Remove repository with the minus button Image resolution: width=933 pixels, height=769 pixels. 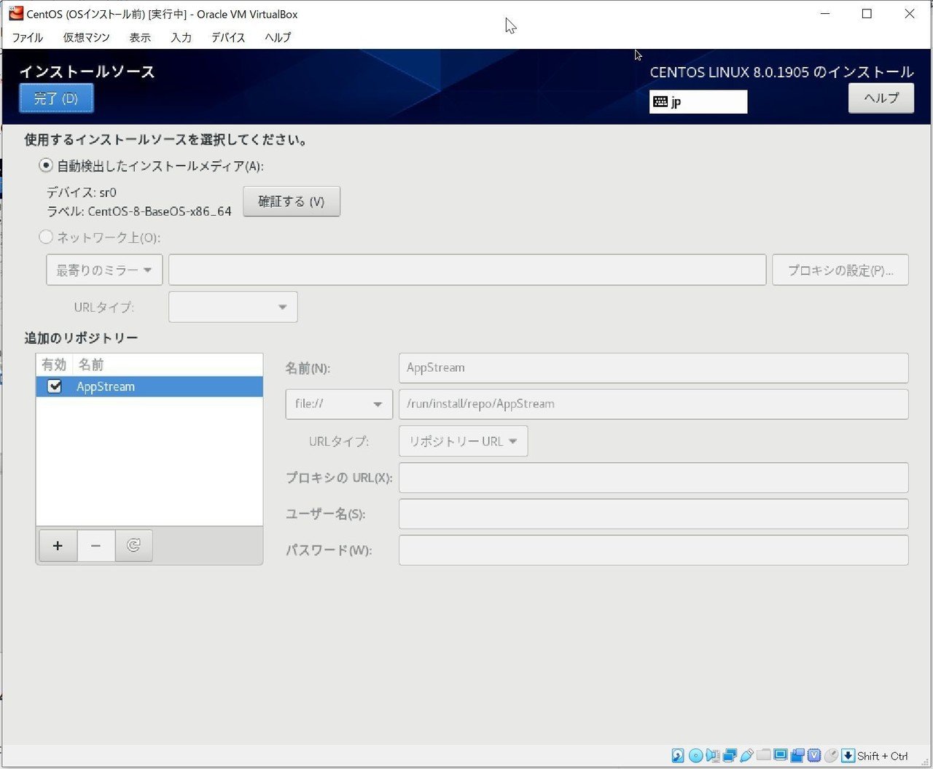coord(95,545)
